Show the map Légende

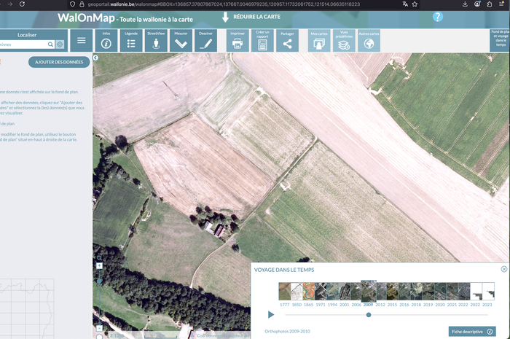point(131,41)
